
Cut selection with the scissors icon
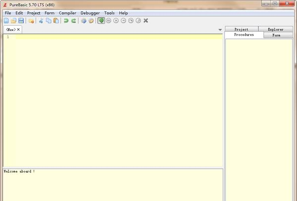point(41,20)
